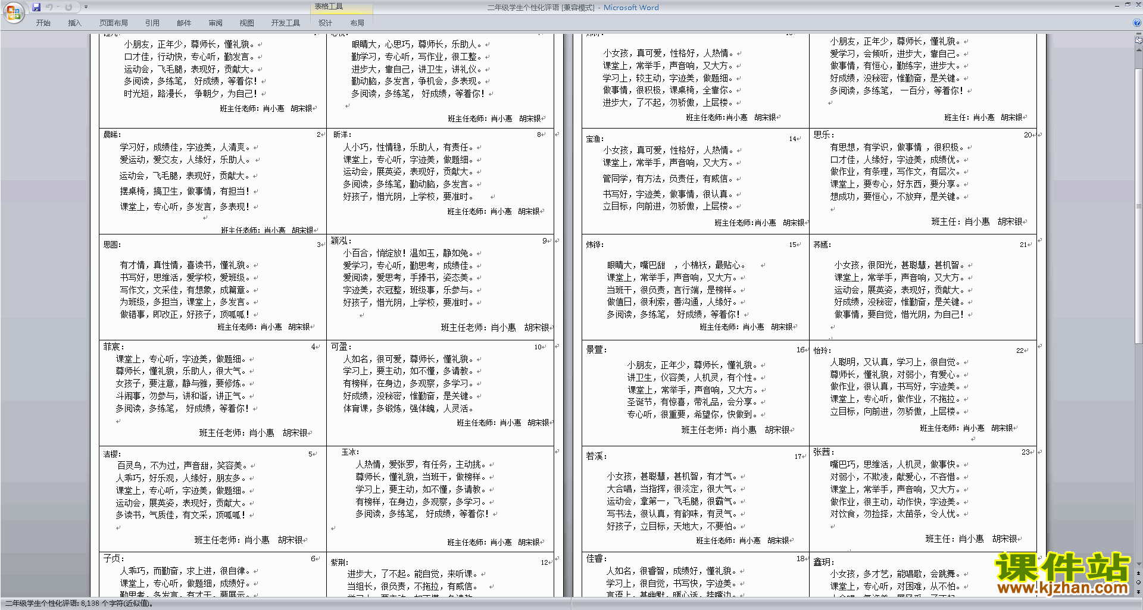This screenshot has width=1143, height=610.
Task: Click the student name 颖泓
Action: [x=341, y=240]
